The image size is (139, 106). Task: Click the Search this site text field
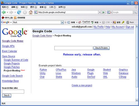click(x=13, y=92)
